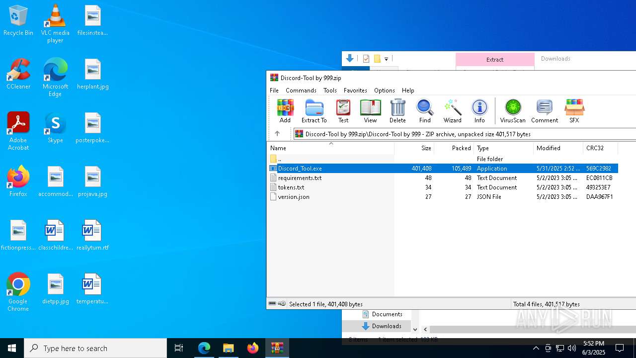Viewport: 636px width, 358px height.
Task: Open the File menu in WinRAR
Action: tap(274, 90)
